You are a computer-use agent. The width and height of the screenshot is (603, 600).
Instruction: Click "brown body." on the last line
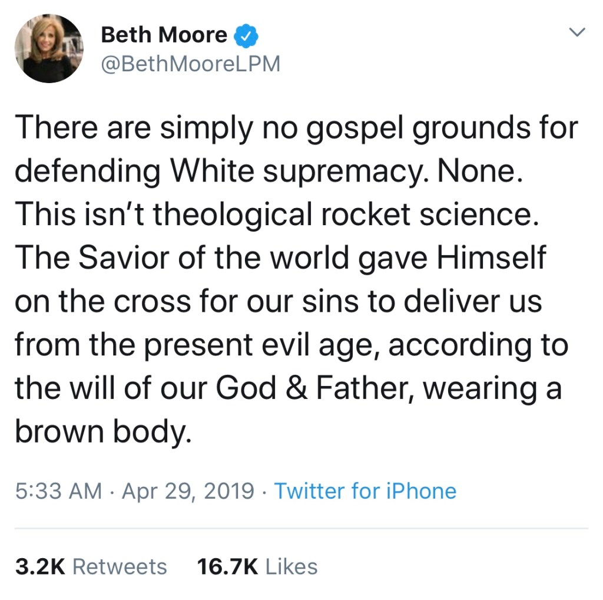[104, 433]
